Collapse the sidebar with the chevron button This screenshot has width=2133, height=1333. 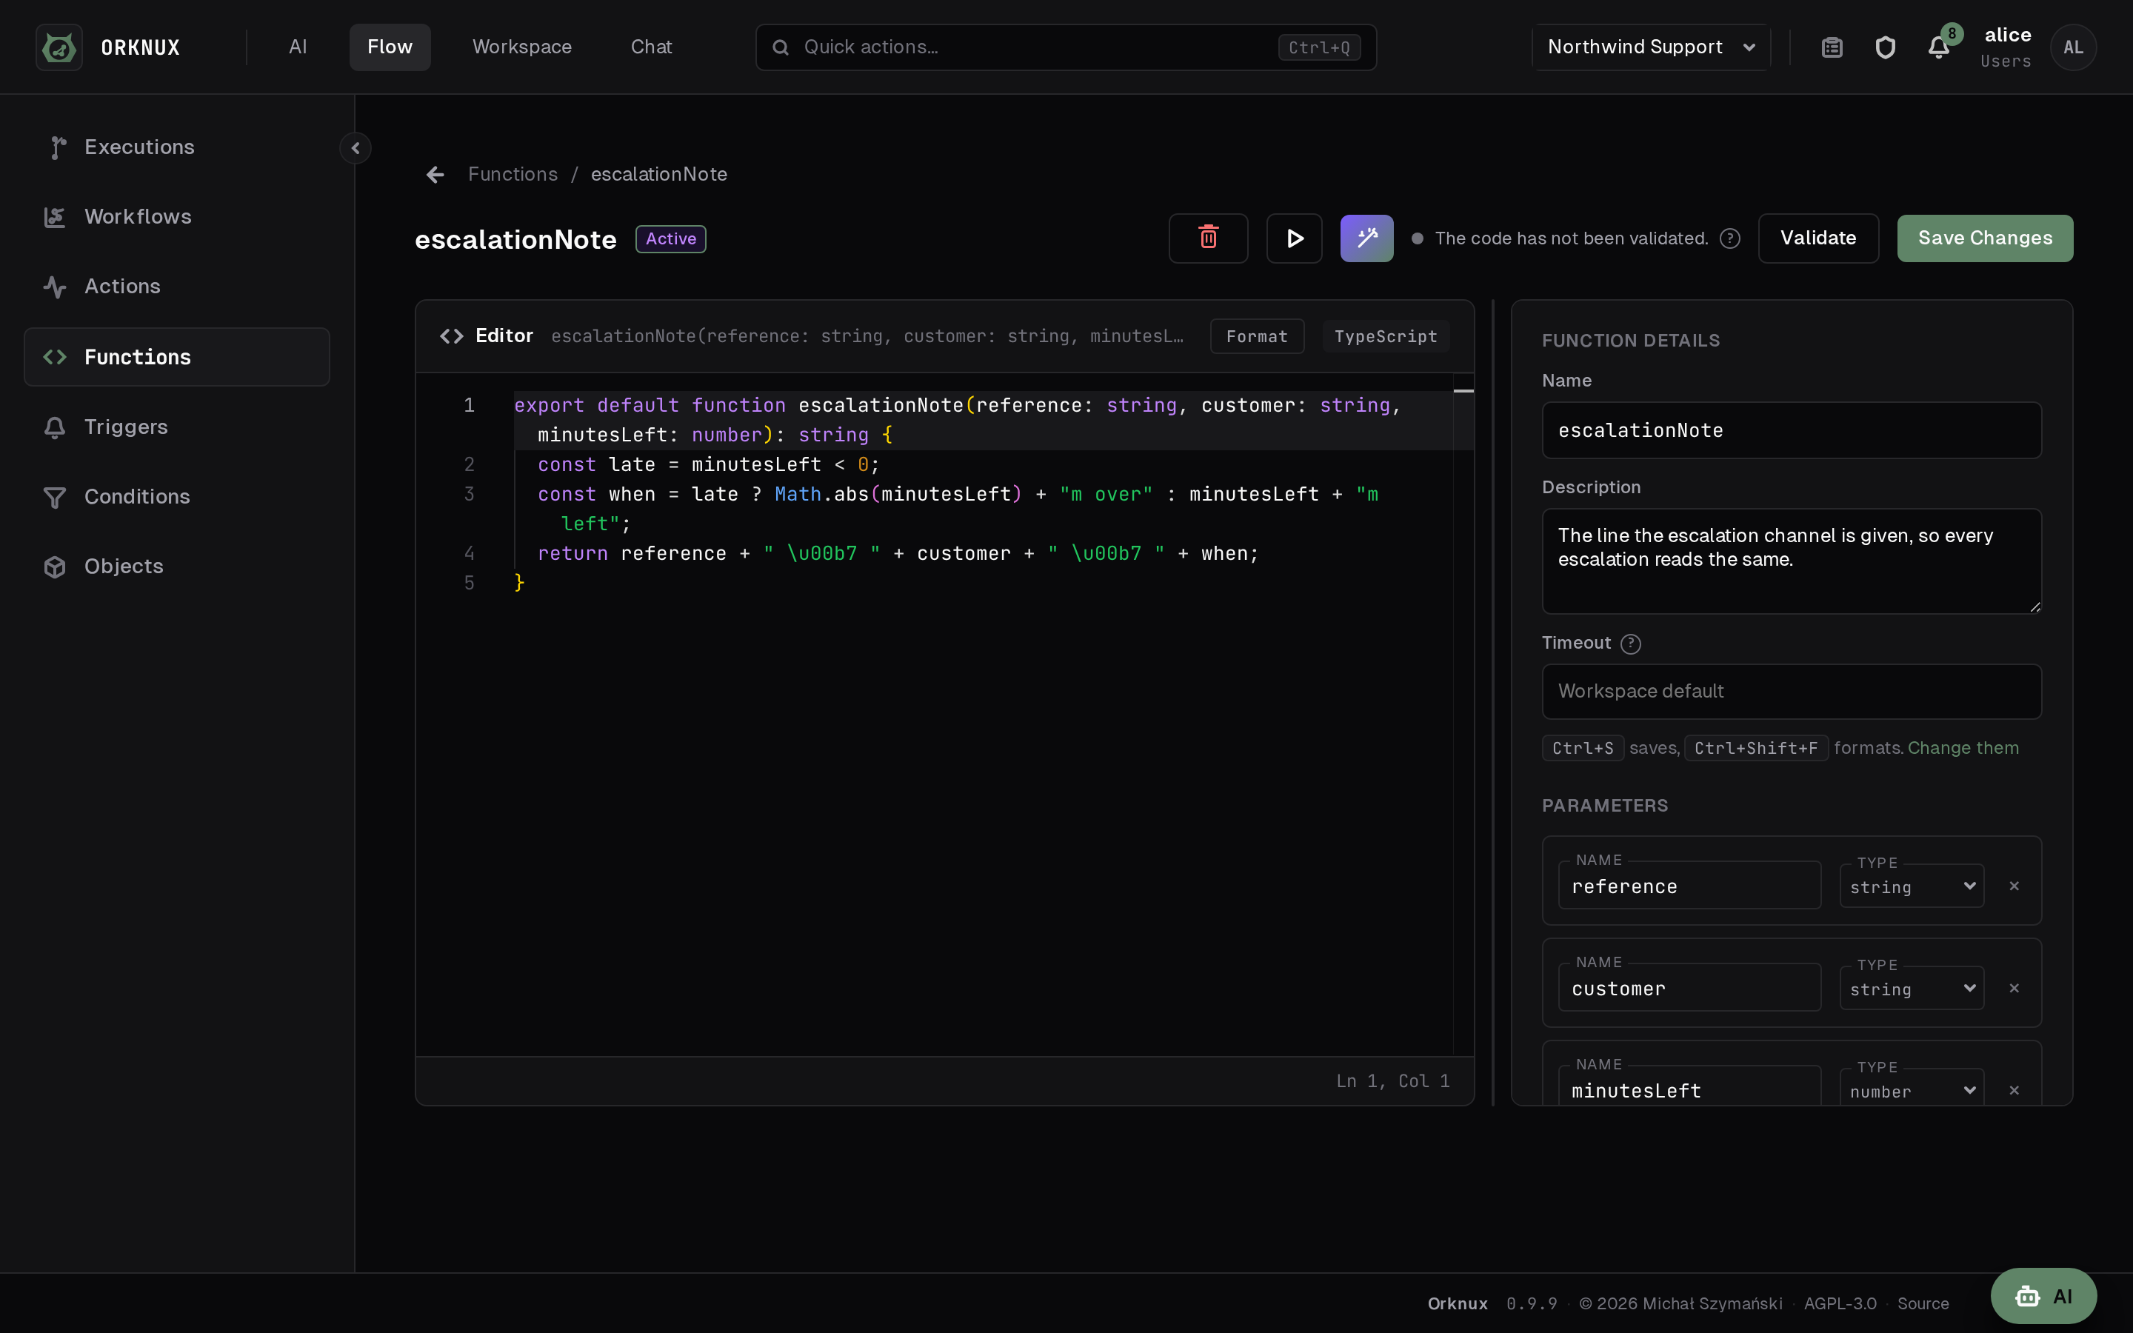click(355, 148)
